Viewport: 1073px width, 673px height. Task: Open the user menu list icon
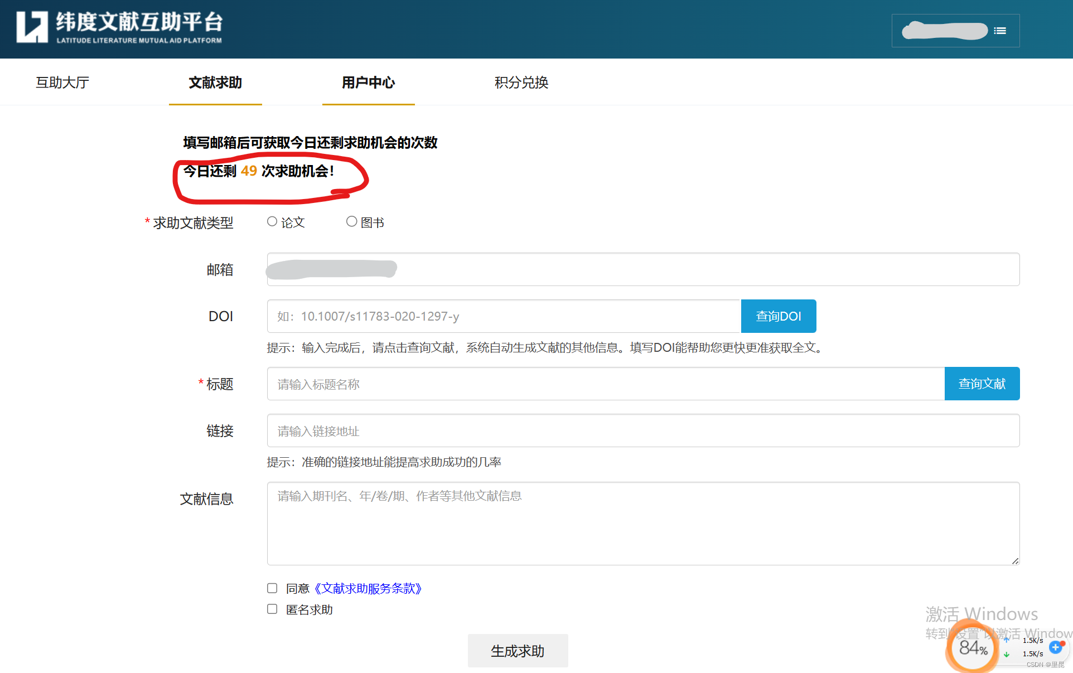[1000, 31]
